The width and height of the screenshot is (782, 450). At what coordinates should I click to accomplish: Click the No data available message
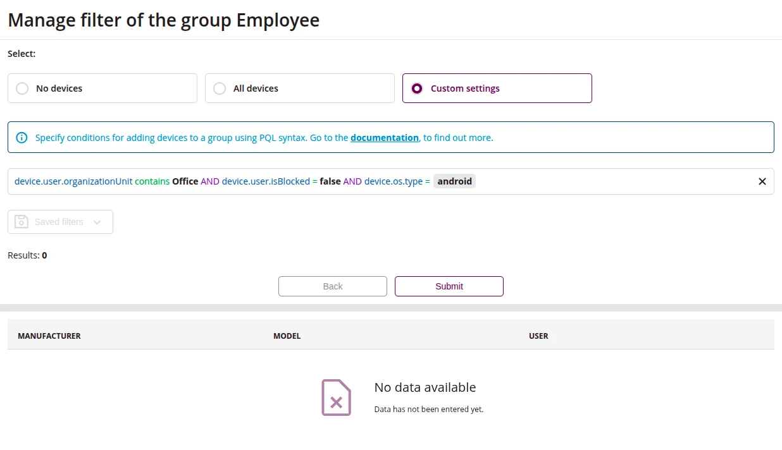coord(425,387)
